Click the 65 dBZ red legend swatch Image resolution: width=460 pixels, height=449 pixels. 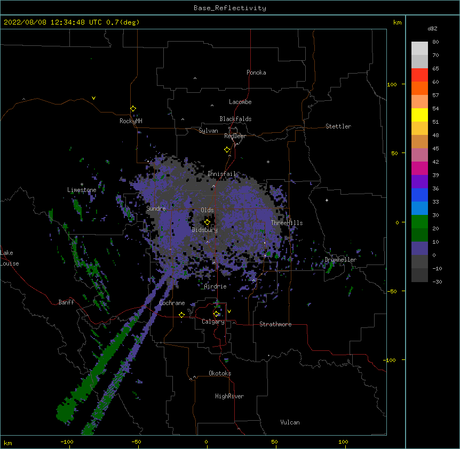pyautogui.click(x=419, y=75)
